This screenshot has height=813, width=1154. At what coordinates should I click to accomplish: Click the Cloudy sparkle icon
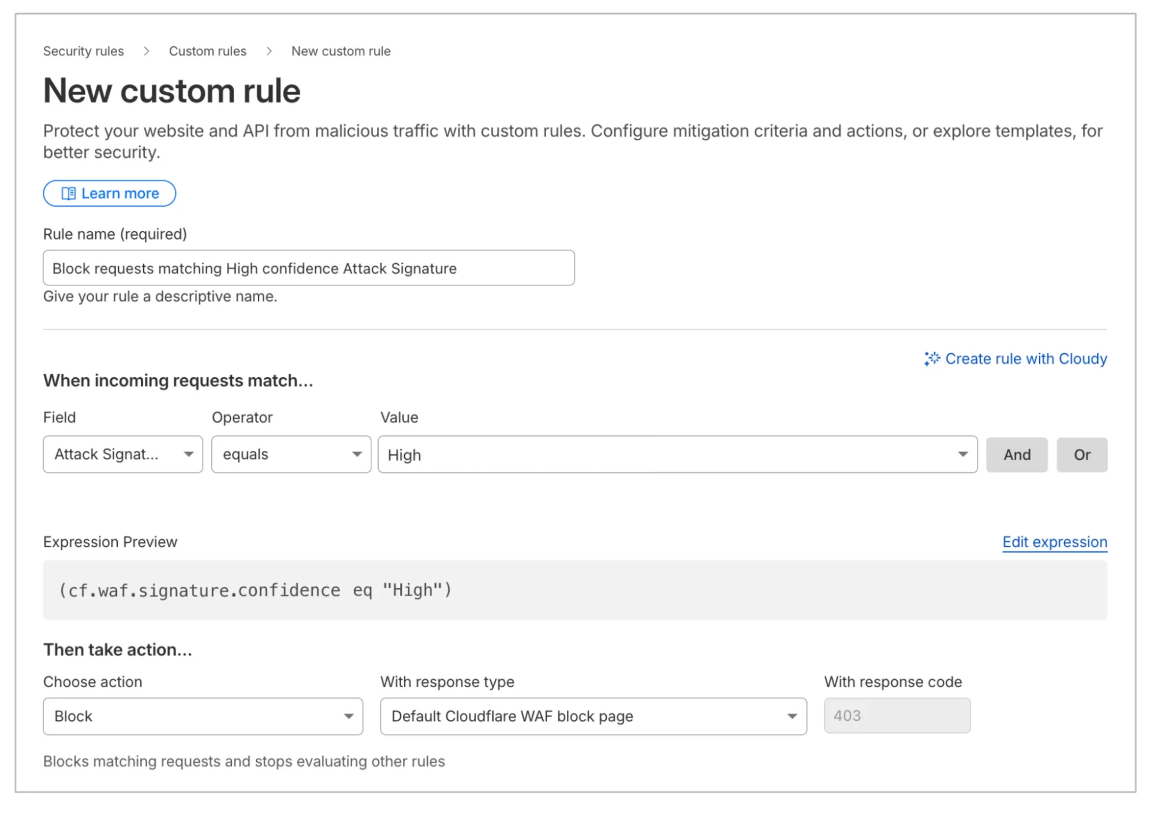point(931,359)
